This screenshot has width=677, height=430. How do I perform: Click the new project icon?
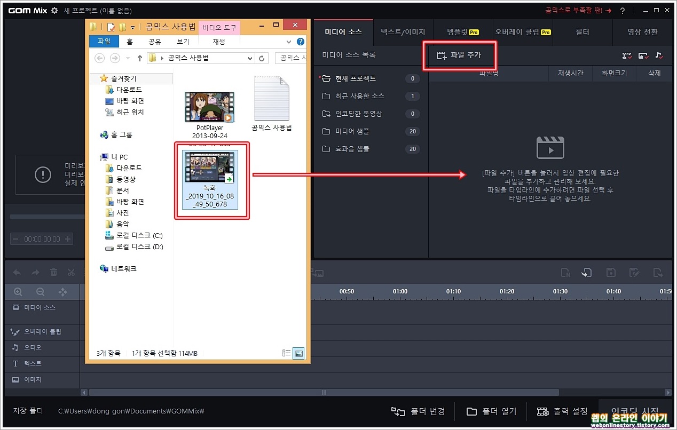pyautogui.click(x=565, y=273)
